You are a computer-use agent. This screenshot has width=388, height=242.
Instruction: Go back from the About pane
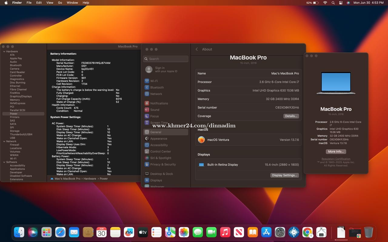(x=197, y=49)
